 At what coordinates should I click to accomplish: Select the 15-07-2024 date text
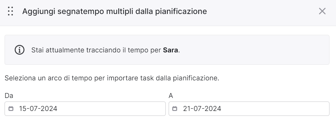(x=38, y=109)
